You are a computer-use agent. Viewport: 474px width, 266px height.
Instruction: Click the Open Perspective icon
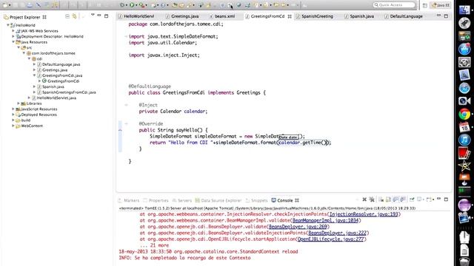(x=424, y=5)
